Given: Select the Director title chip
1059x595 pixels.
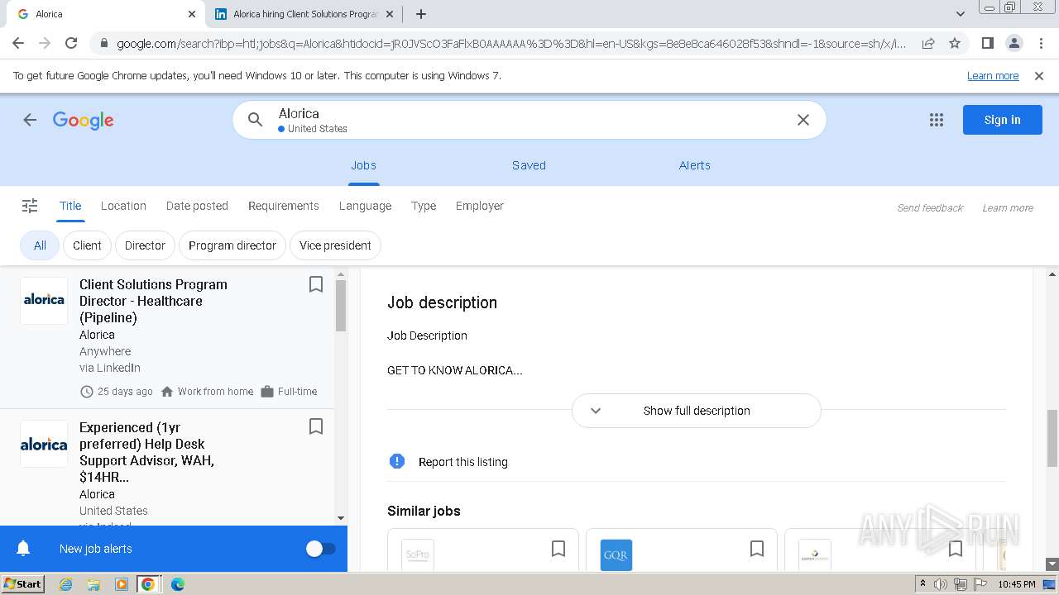Looking at the screenshot, I should 145,245.
